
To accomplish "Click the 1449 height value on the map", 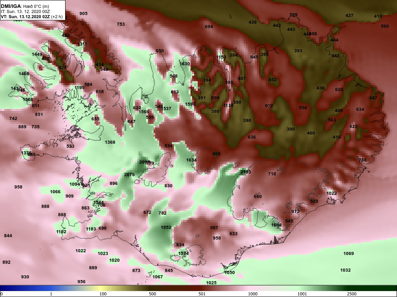I will (37, 54).
